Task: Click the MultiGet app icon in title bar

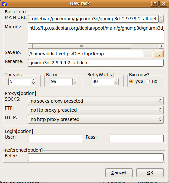Action: click(5, 4)
